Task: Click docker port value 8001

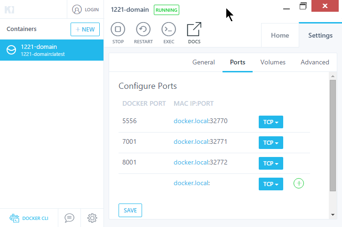Action: tap(129, 162)
